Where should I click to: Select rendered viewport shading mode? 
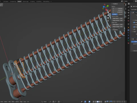tap(101, 102)
